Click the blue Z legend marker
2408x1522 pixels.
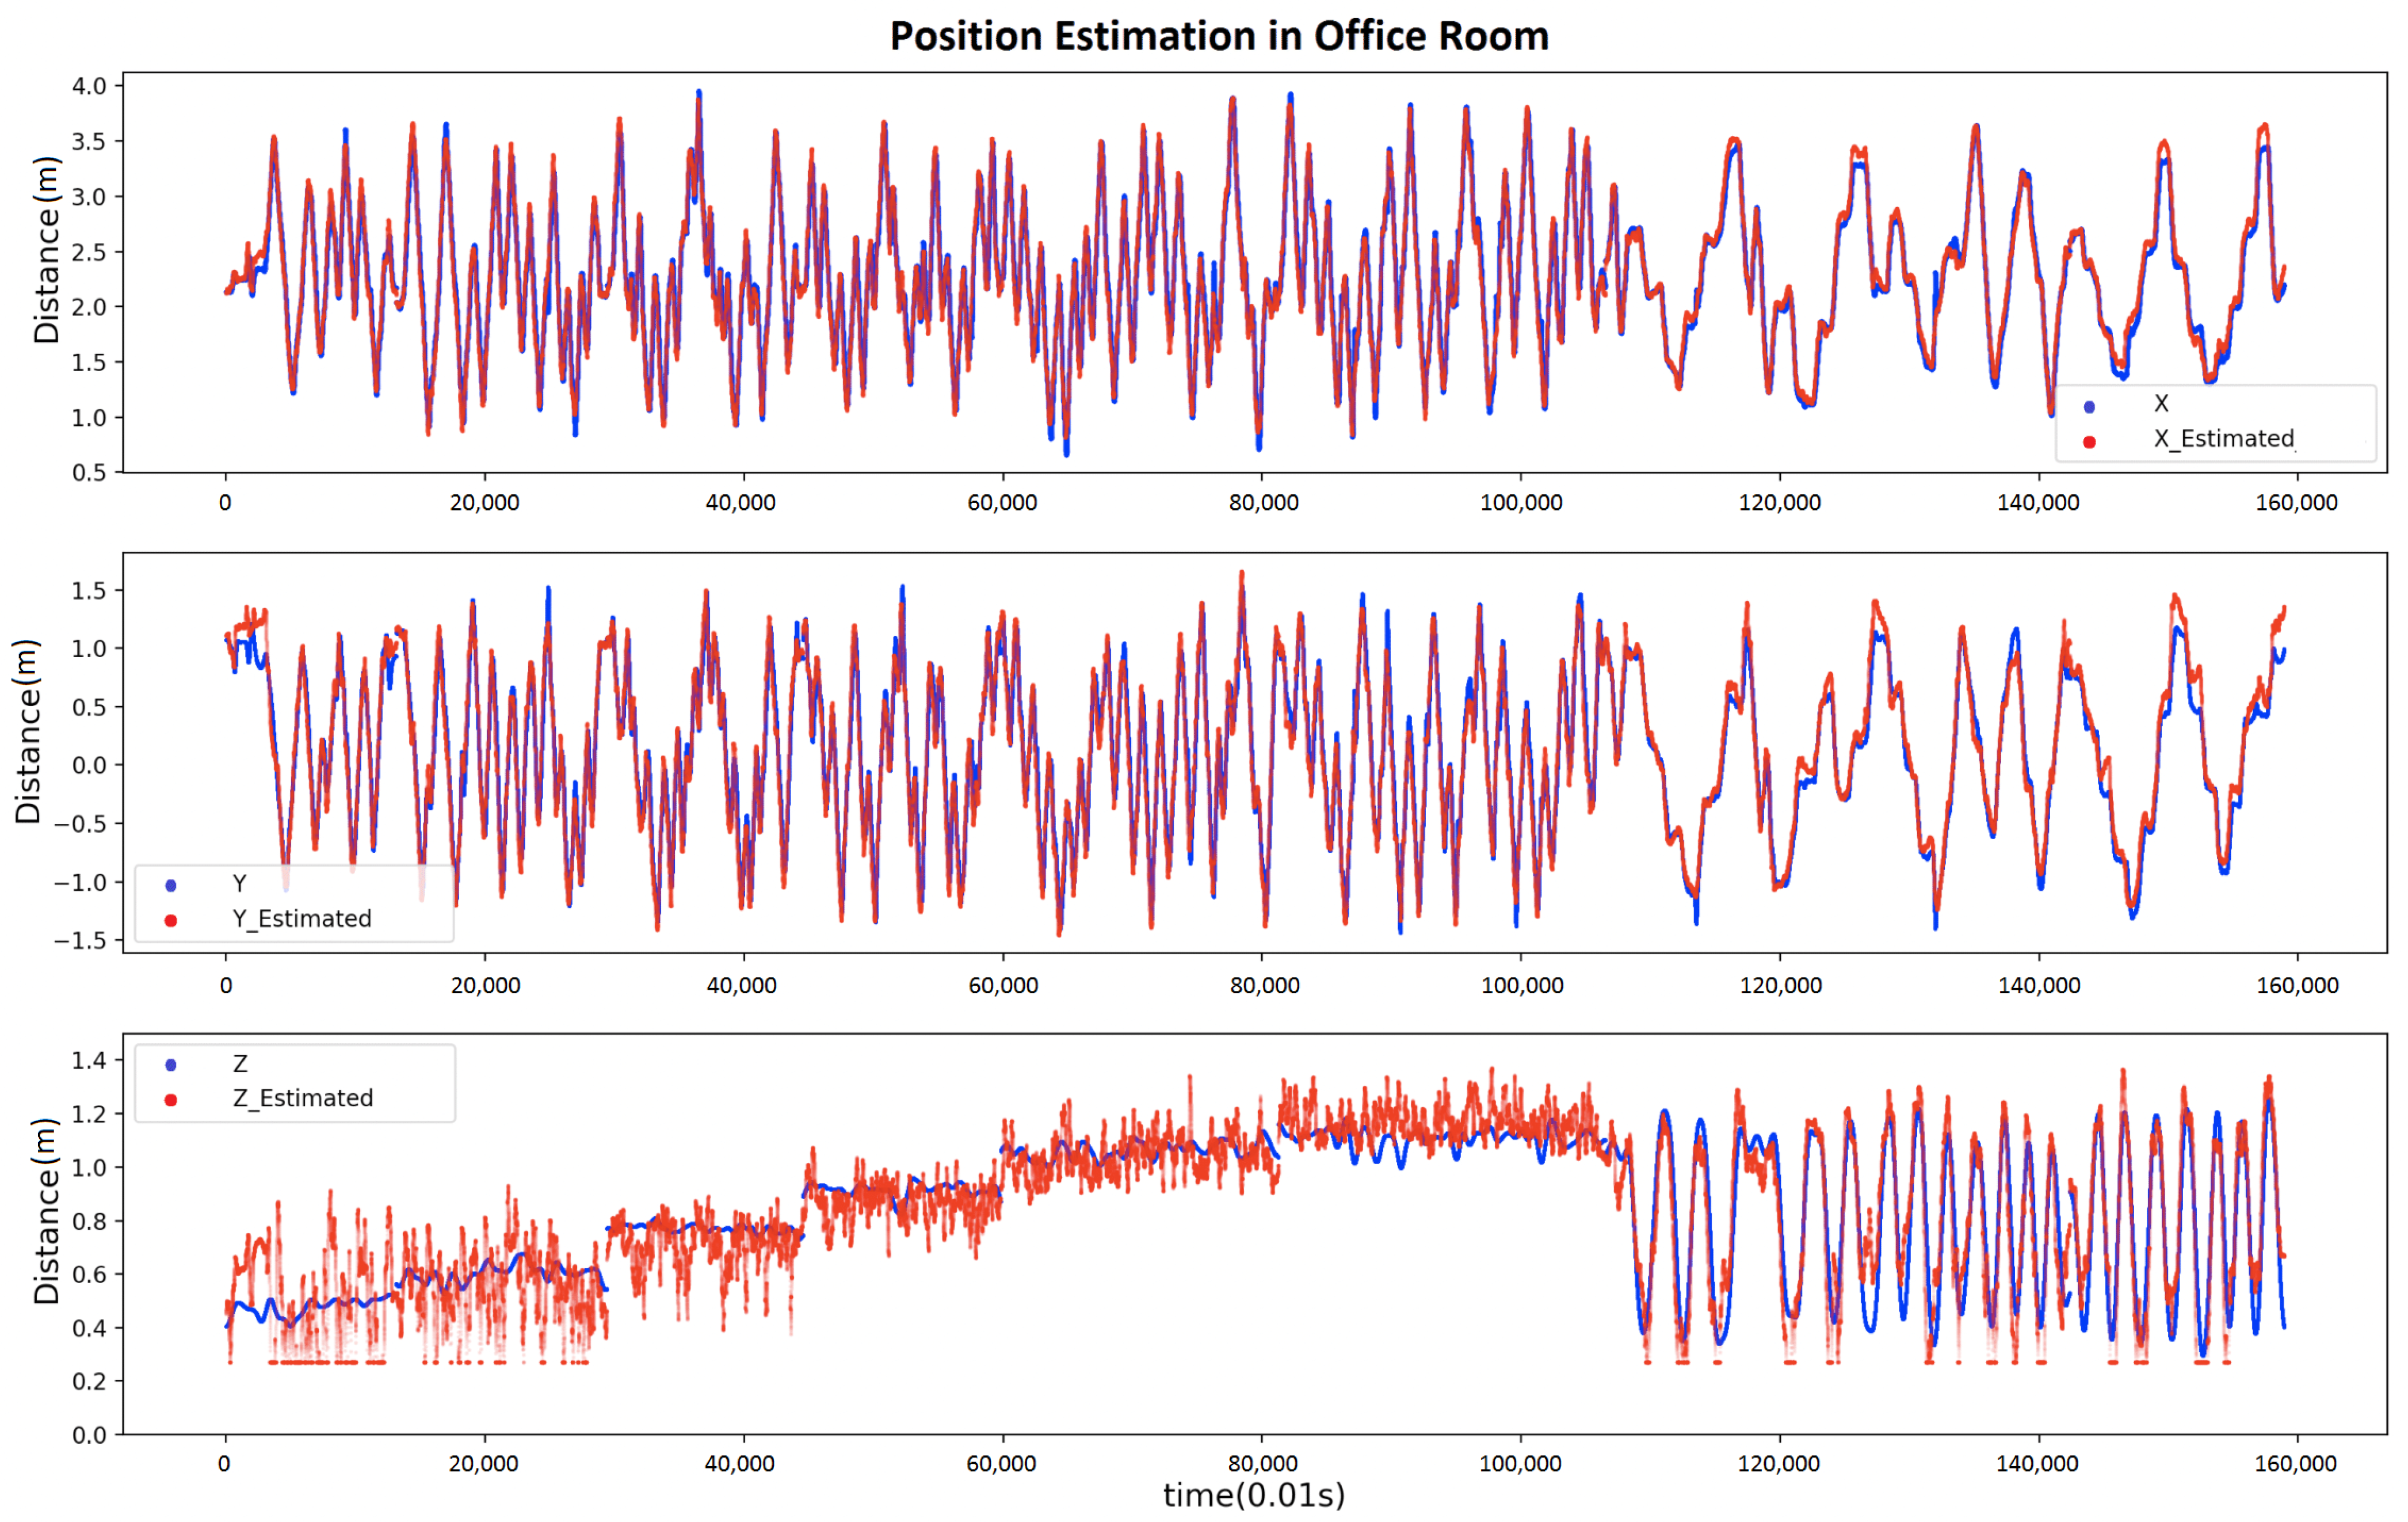(x=171, y=1064)
